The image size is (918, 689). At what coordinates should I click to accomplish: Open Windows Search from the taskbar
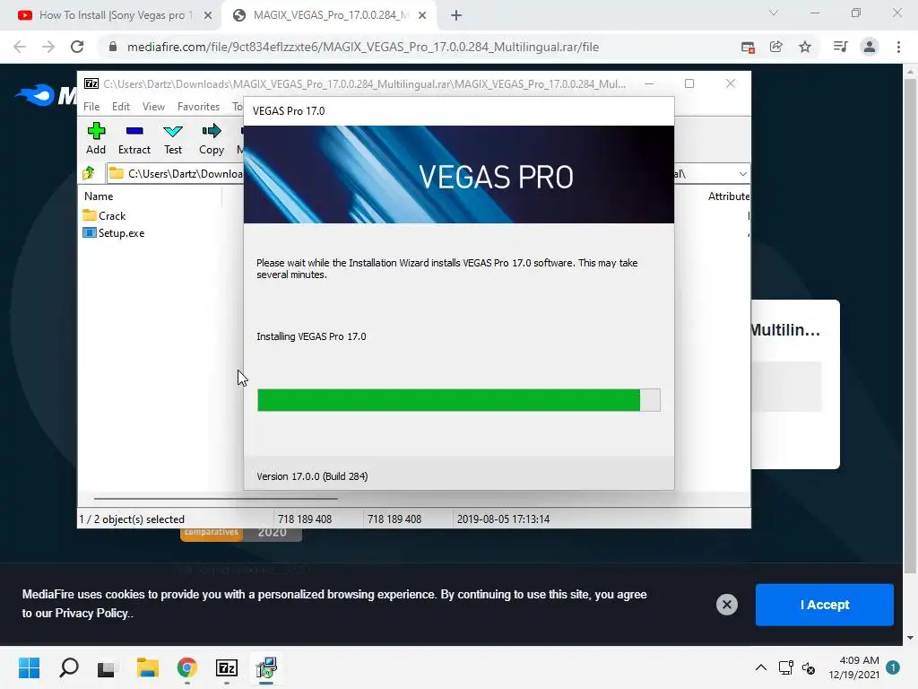[x=69, y=667]
